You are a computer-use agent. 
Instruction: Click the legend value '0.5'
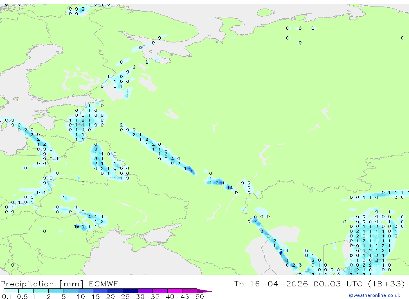click(x=22, y=297)
